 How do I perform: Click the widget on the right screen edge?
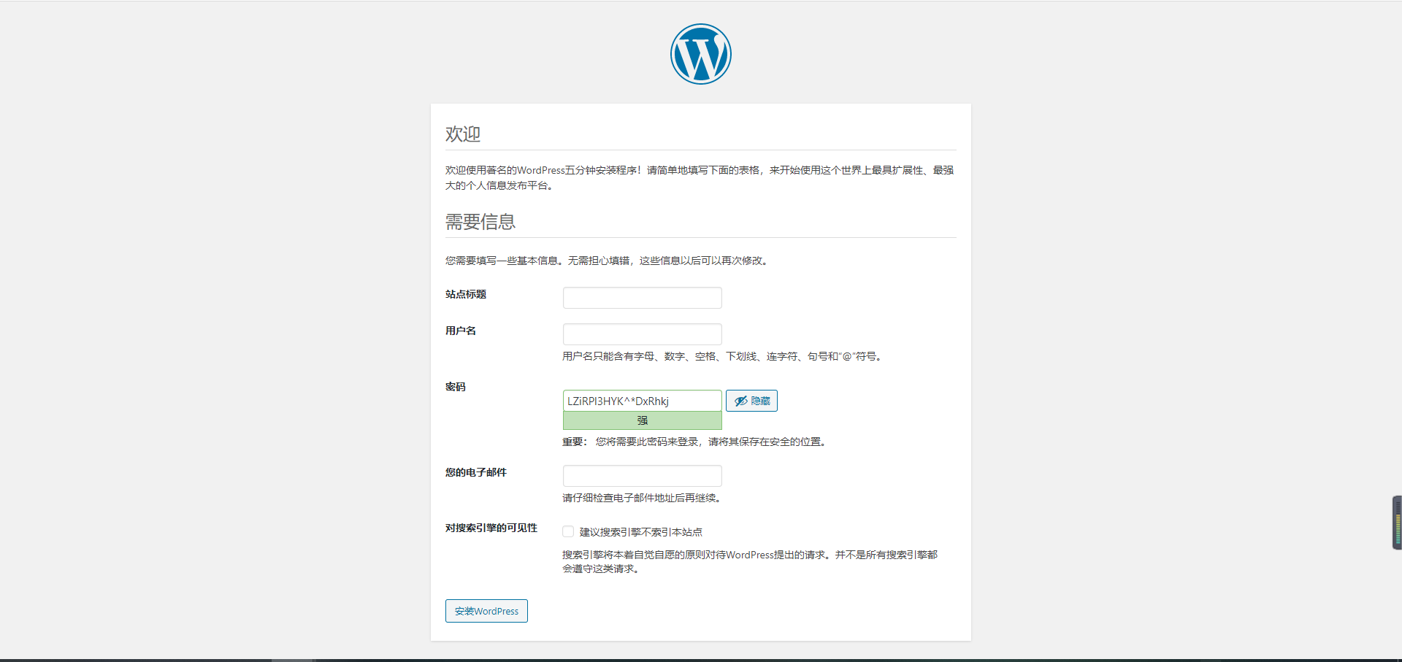1397,523
